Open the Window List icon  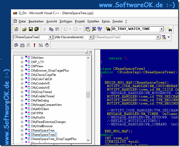pos(100,29)
